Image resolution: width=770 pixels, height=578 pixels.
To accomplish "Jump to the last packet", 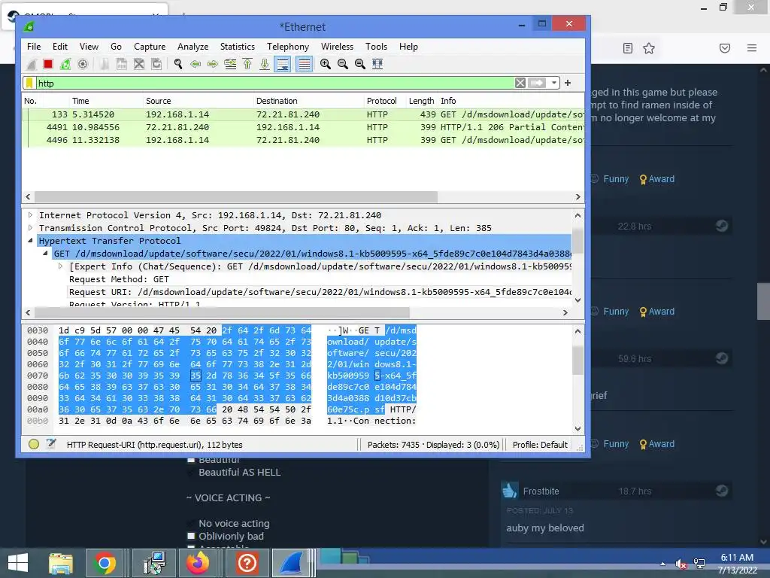I will coord(265,64).
